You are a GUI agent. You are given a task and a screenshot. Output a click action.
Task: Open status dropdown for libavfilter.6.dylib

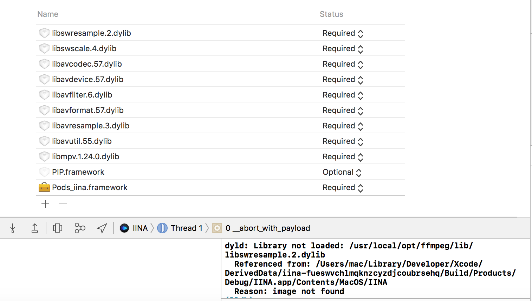(343, 95)
